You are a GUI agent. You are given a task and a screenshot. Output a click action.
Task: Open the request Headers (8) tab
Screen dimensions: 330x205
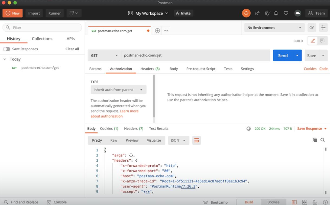click(x=150, y=69)
